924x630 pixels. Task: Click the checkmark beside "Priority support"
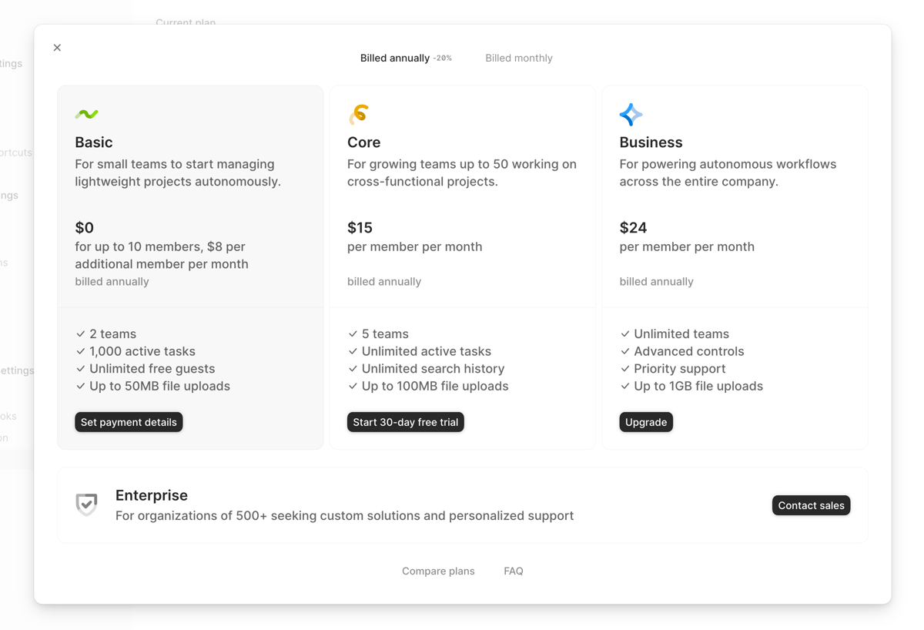point(624,368)
